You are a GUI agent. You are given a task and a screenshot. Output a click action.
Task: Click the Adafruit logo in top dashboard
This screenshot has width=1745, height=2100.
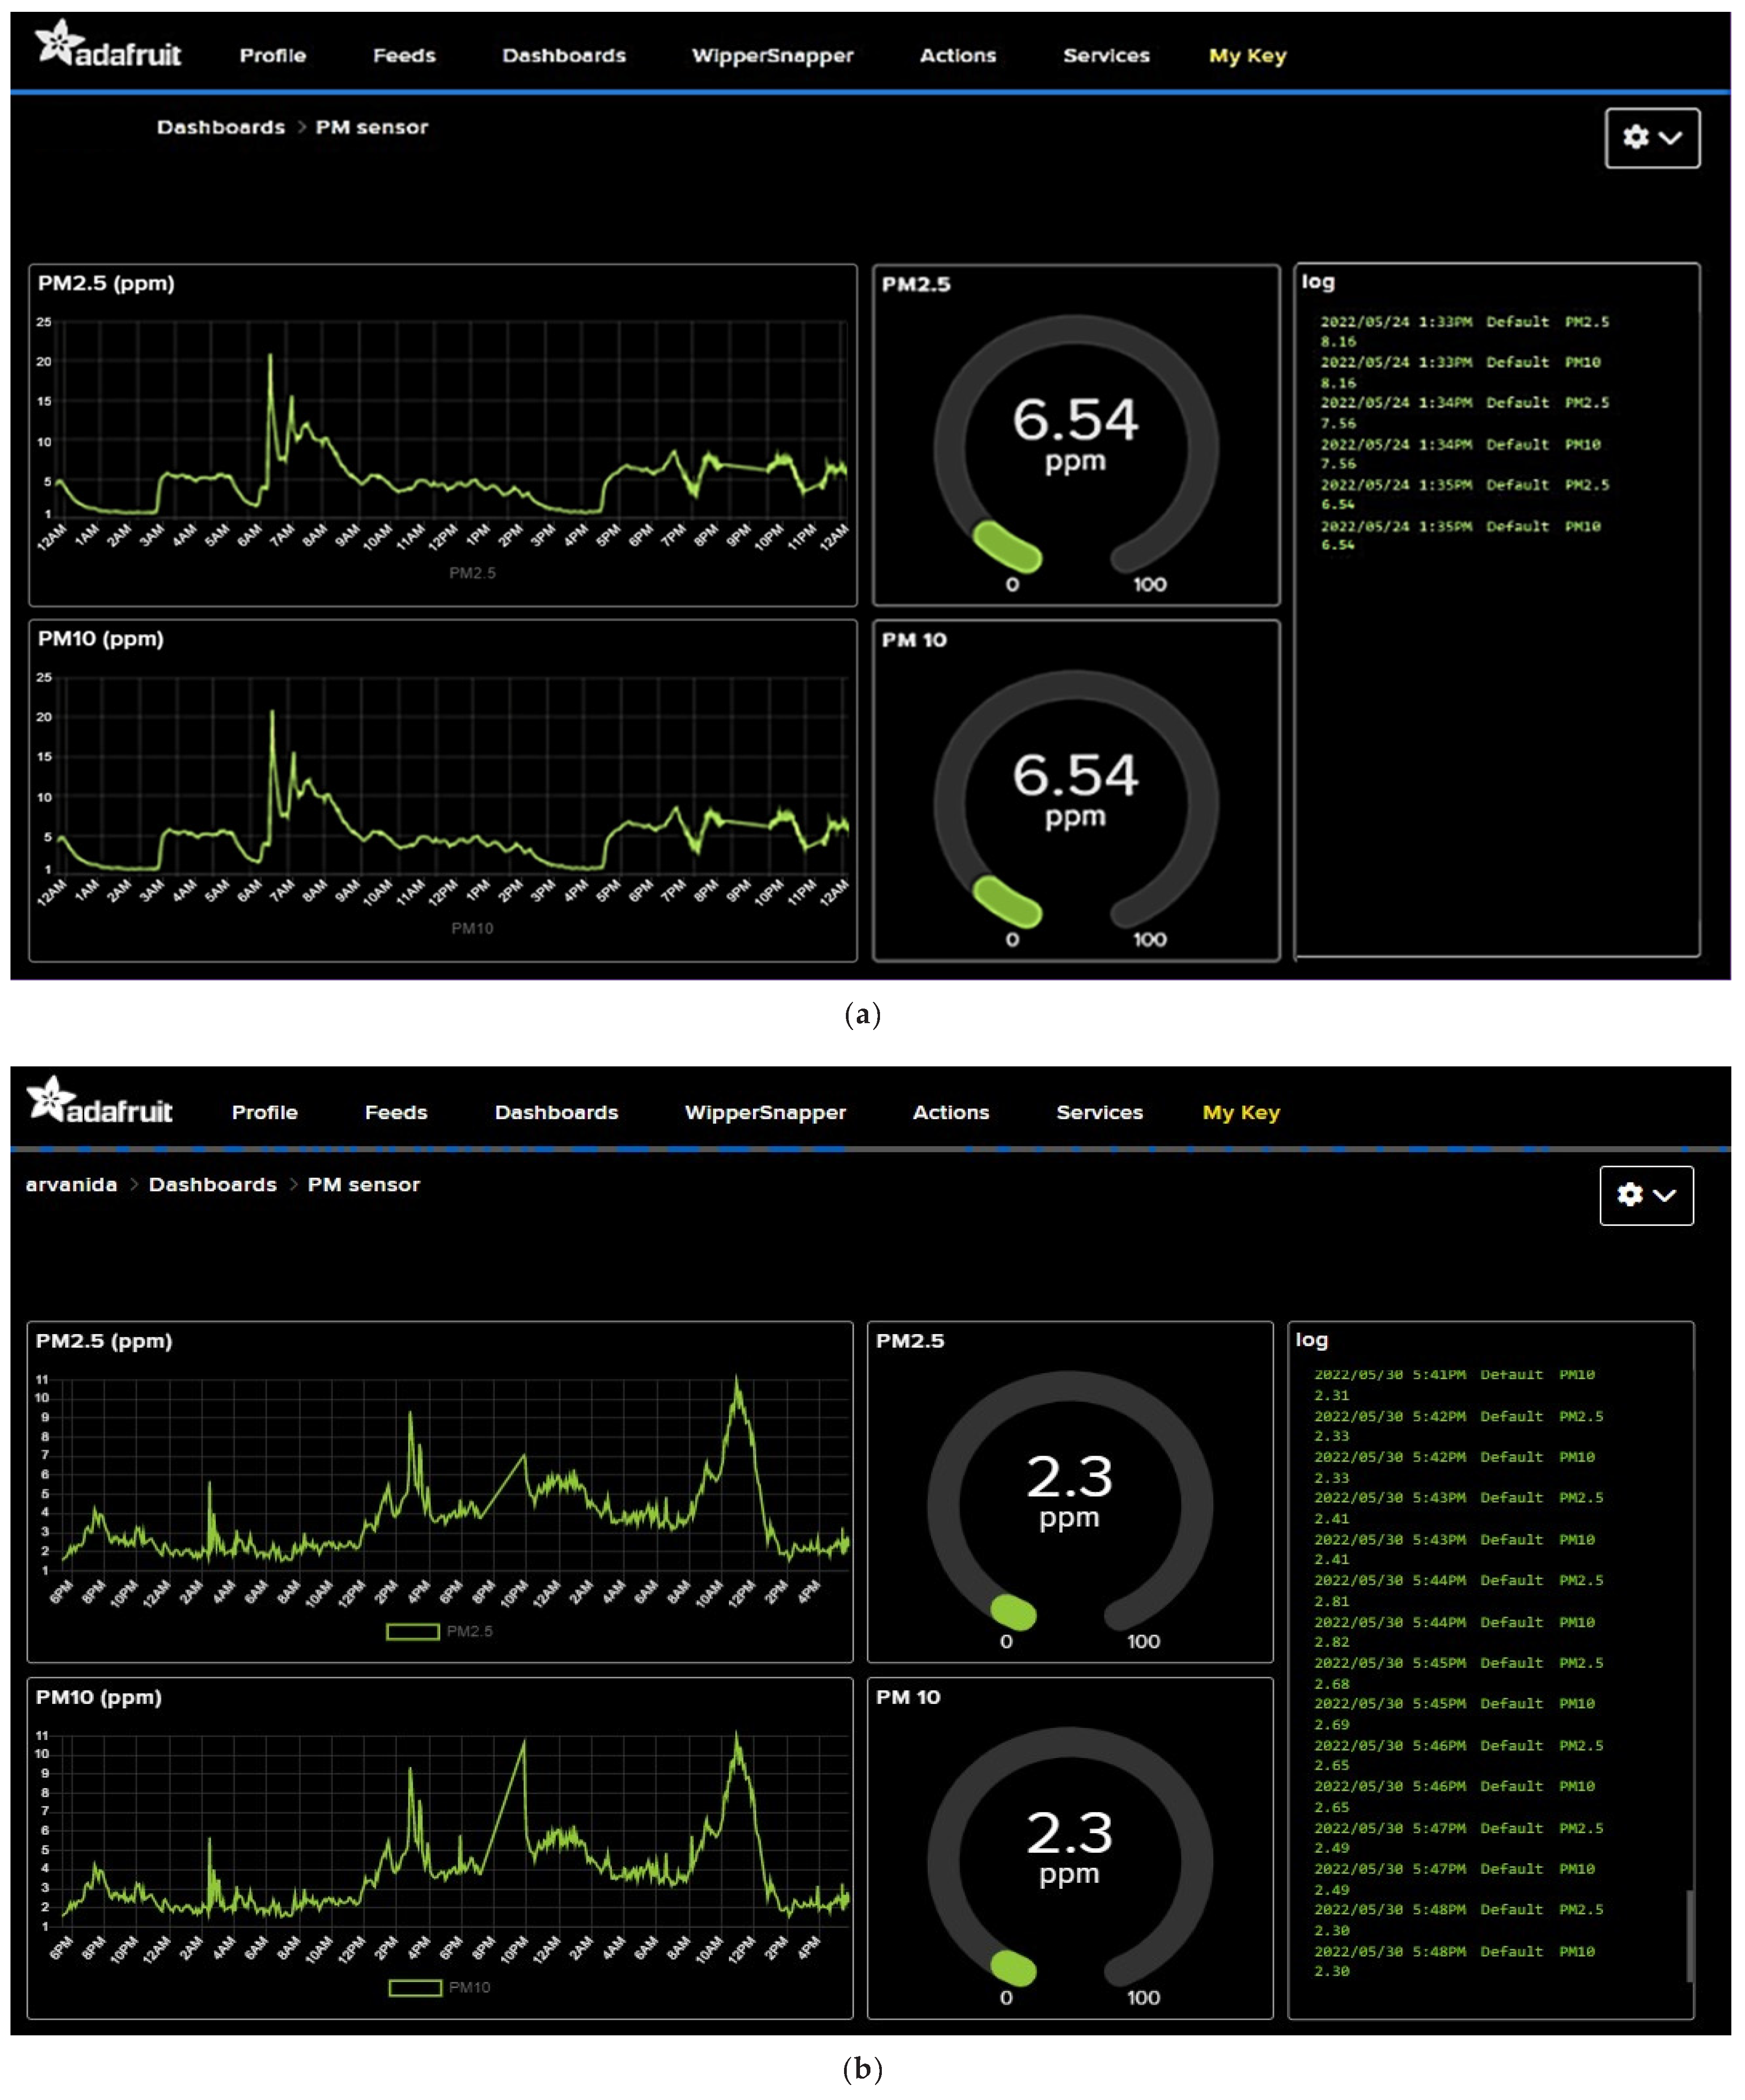108,46
